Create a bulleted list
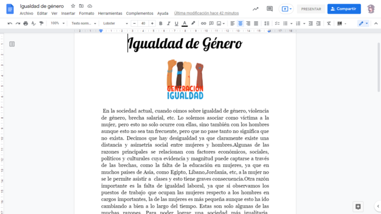 (x=285, y=23)
